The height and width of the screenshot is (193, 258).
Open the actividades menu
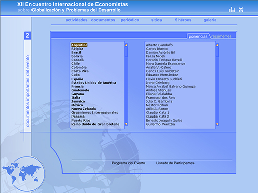click(x=76, y=20)
